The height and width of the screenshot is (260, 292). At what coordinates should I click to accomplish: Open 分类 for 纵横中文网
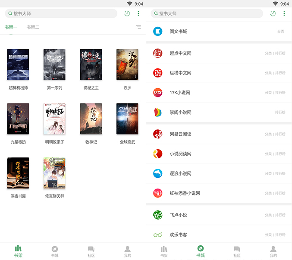(268, 73)
